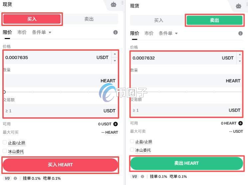Click right V0 fee level info icon

(x=142, y=176)
